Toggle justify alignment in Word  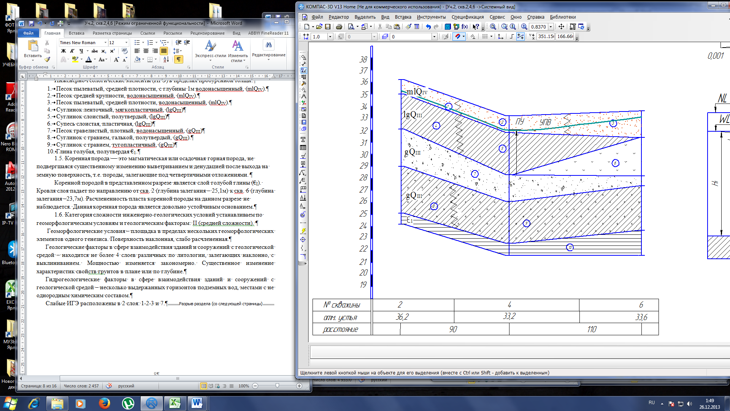pos(164,51)
